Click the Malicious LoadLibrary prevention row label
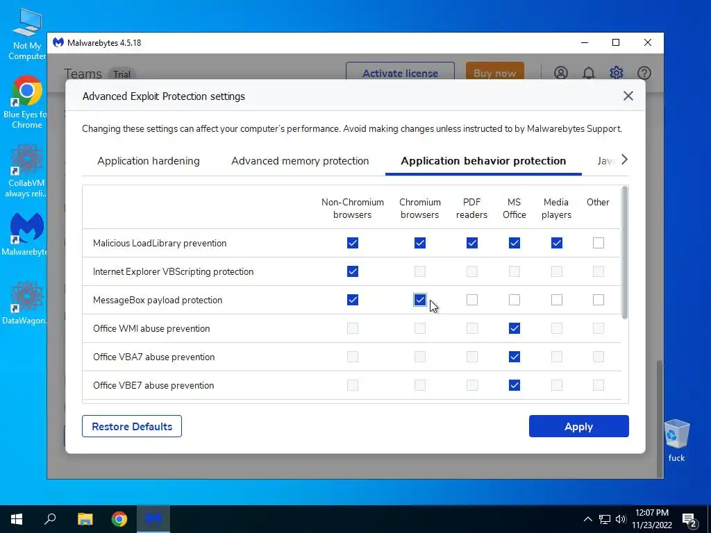711x533 pixels. pyautogui.click(x=160, y=243)
